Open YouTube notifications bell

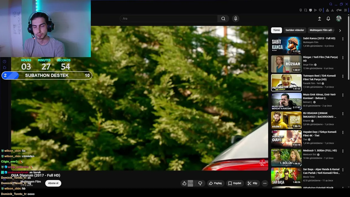328,19
